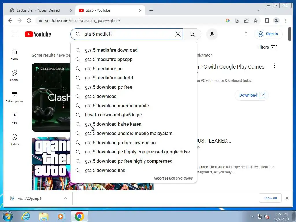The height and width of the screenshot is (222, 296).
Task: Click the ad's Download button
Action: 252,95
